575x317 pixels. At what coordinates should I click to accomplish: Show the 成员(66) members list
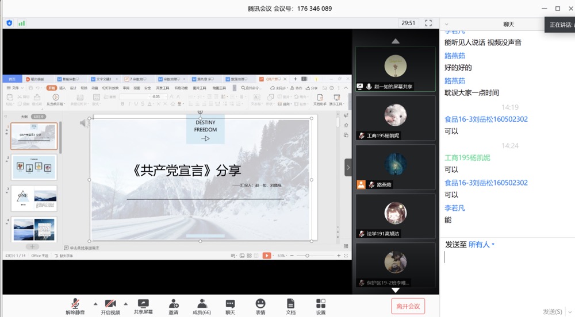pyautogui.click(x=202, y=307)
